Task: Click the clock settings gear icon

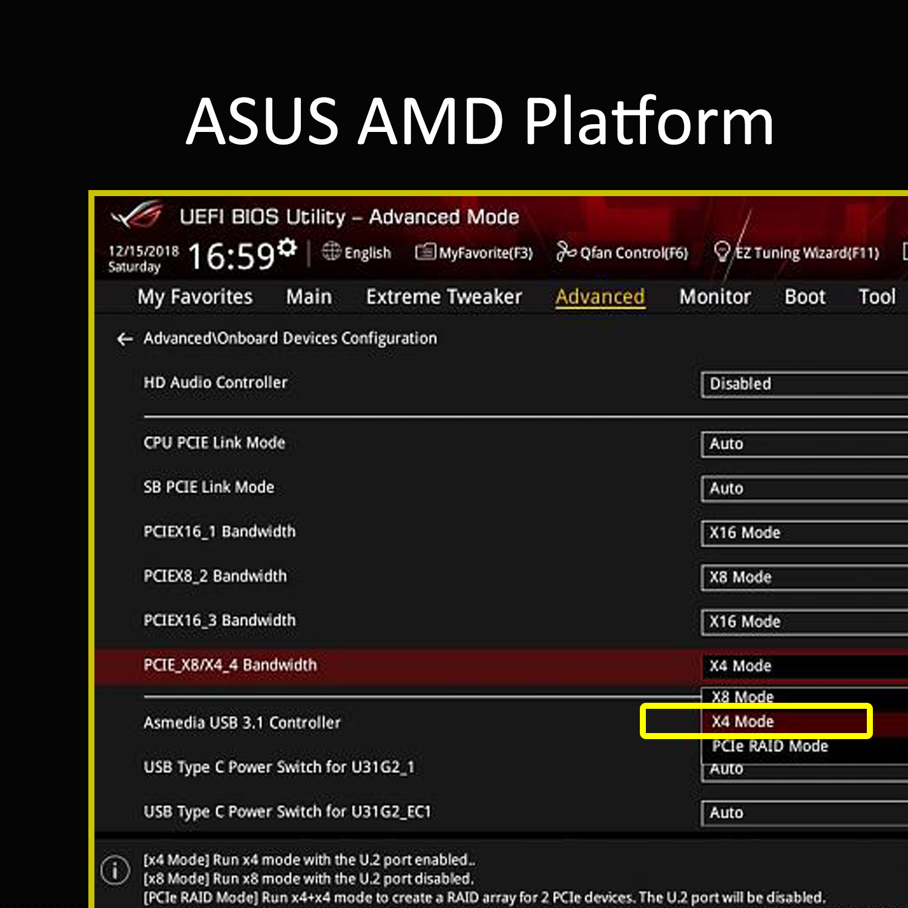Action: pyautogui.click(x=288, y=247)
